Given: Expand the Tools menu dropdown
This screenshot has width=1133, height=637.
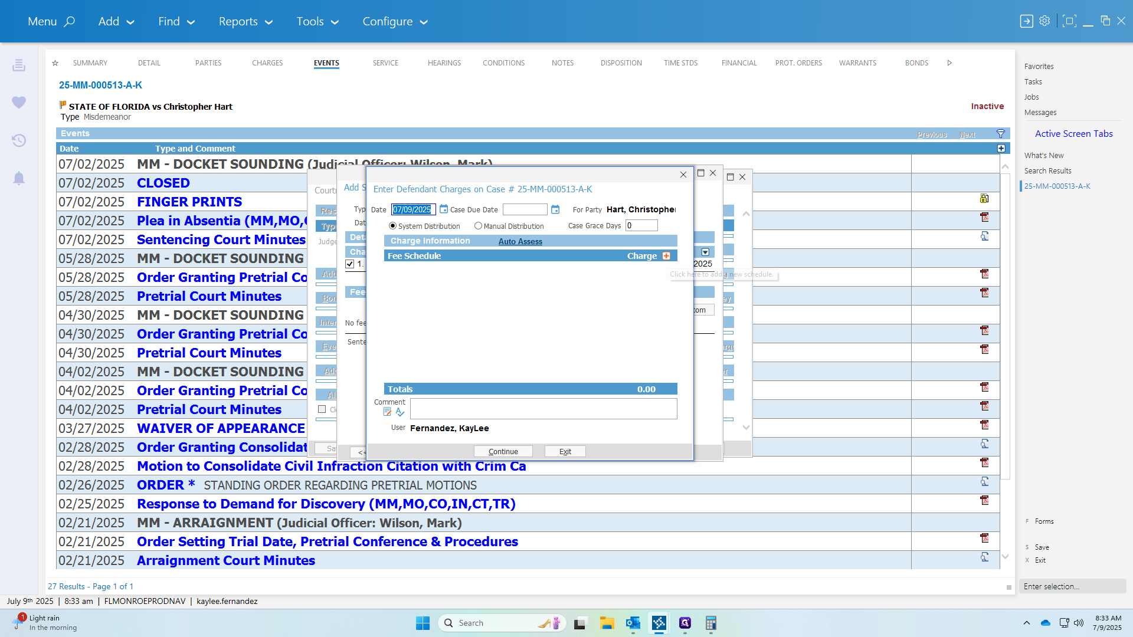Looking at the screenshot, I should [x=317, y=22].
